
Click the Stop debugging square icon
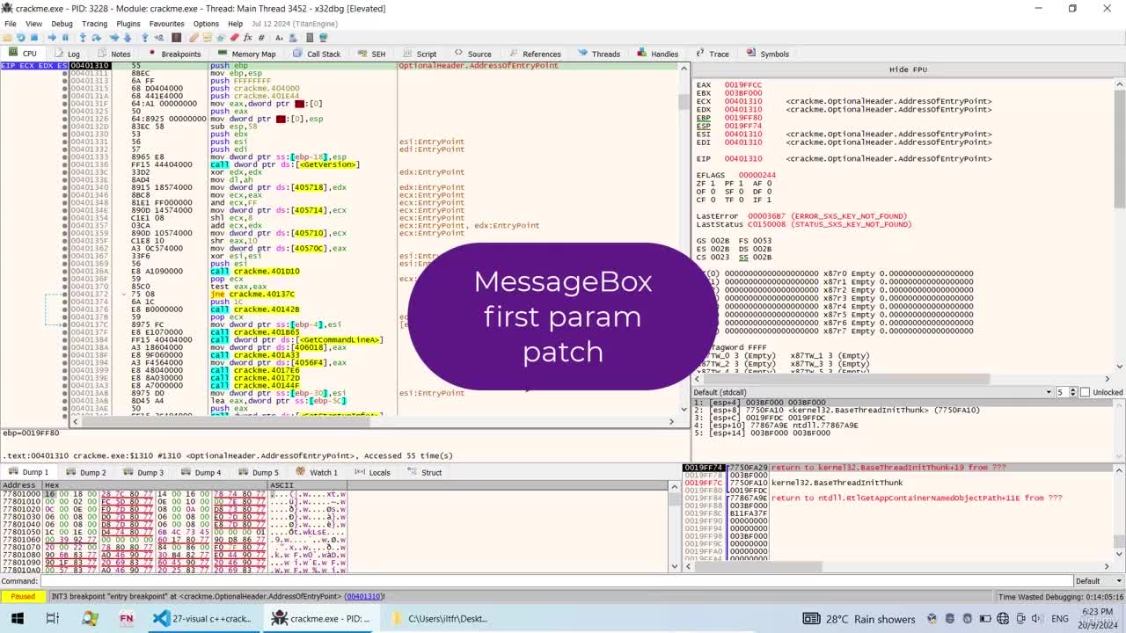tap(34, 38)
